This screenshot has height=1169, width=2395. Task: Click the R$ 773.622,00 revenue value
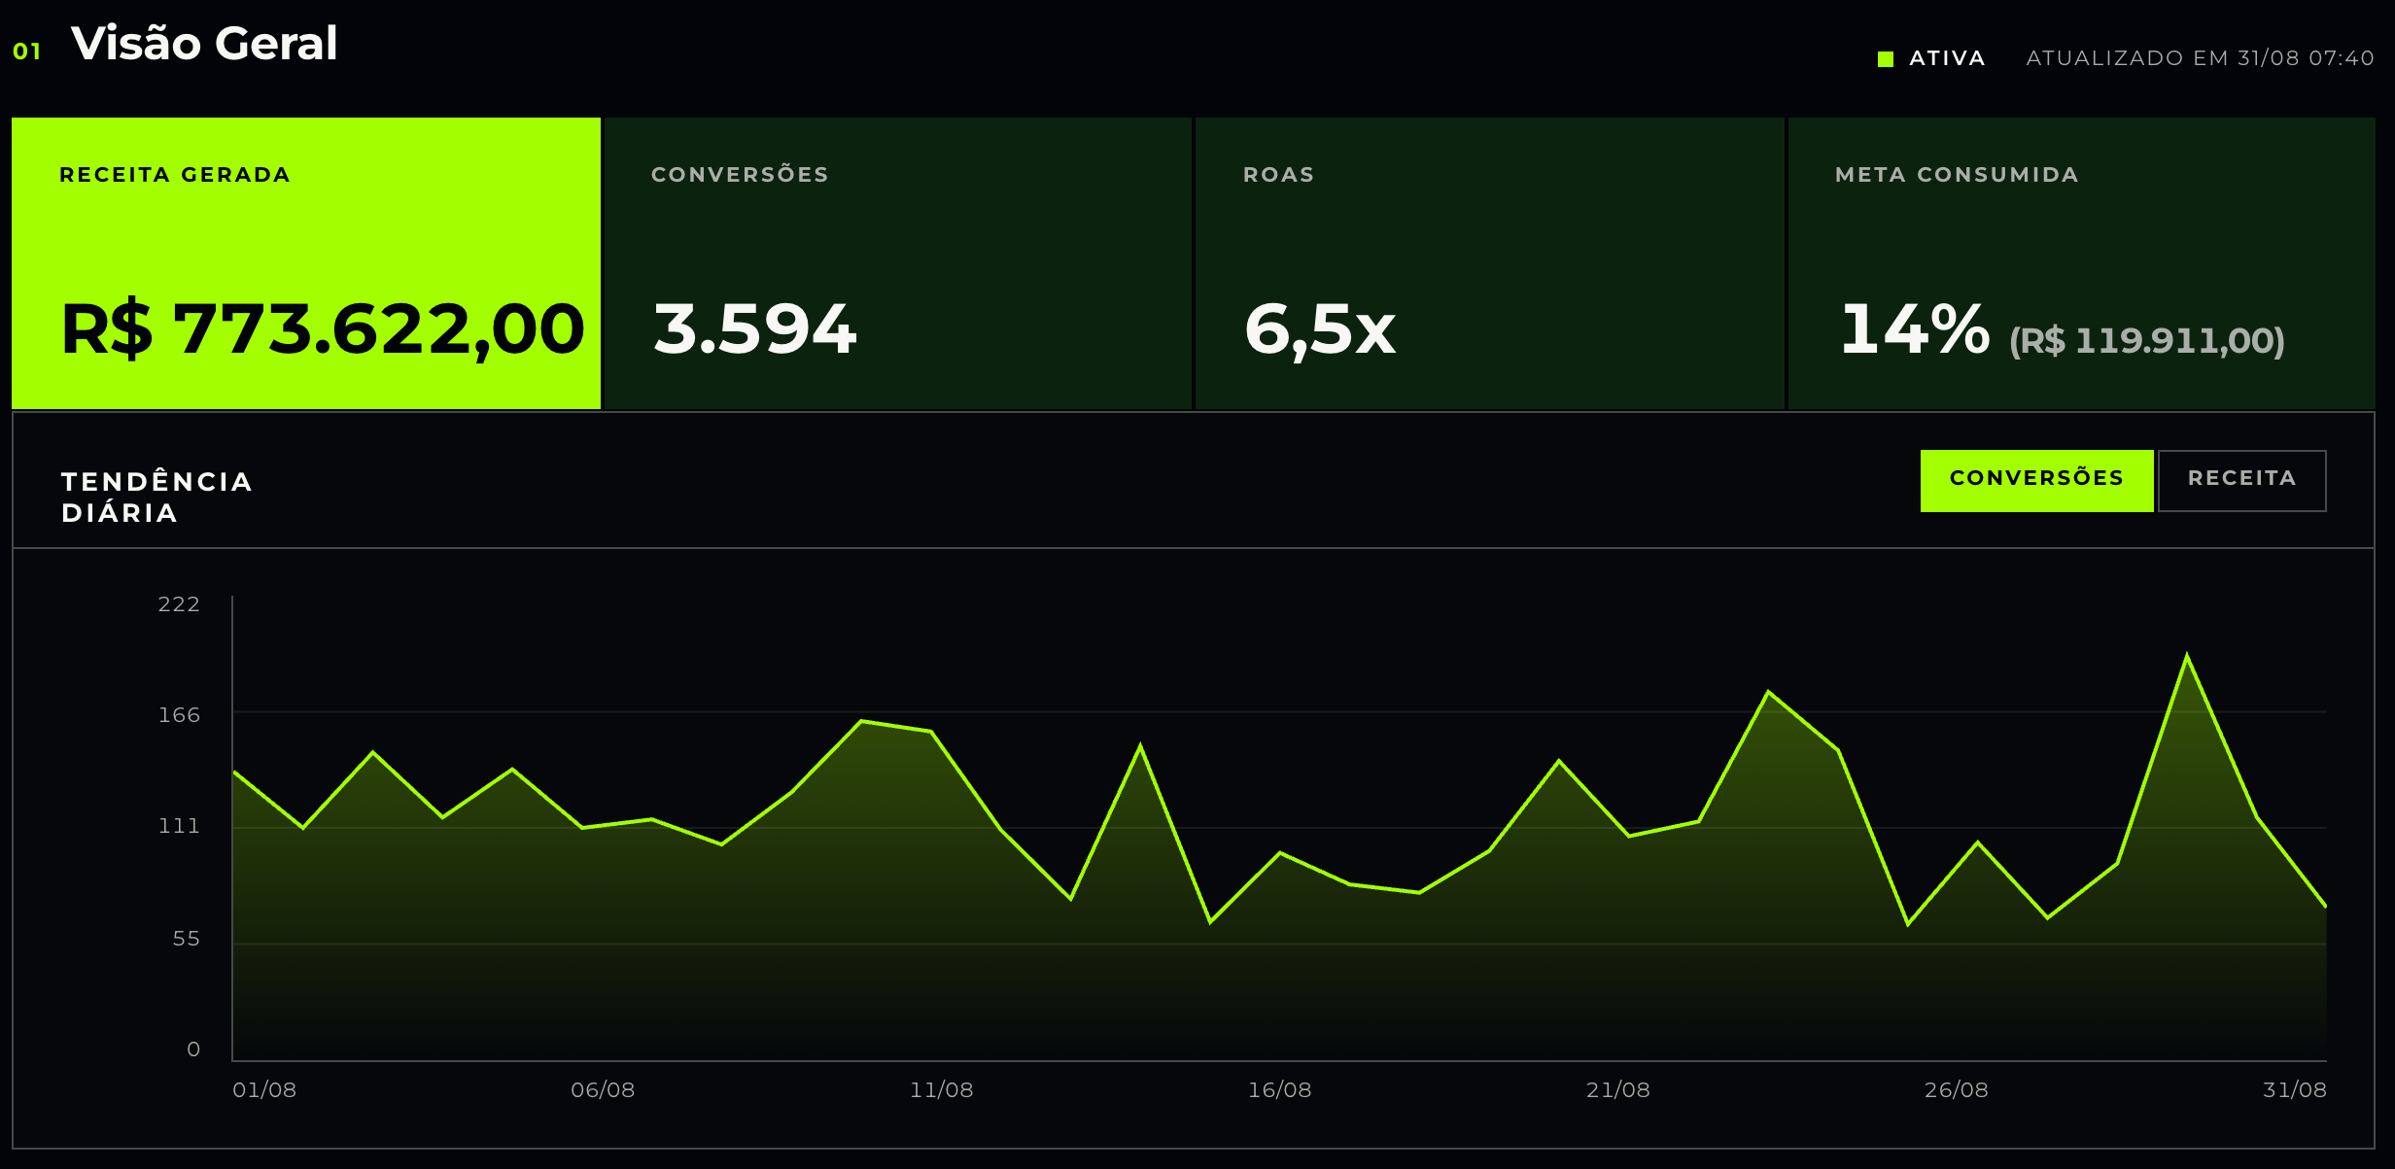[x=323, y=329]
